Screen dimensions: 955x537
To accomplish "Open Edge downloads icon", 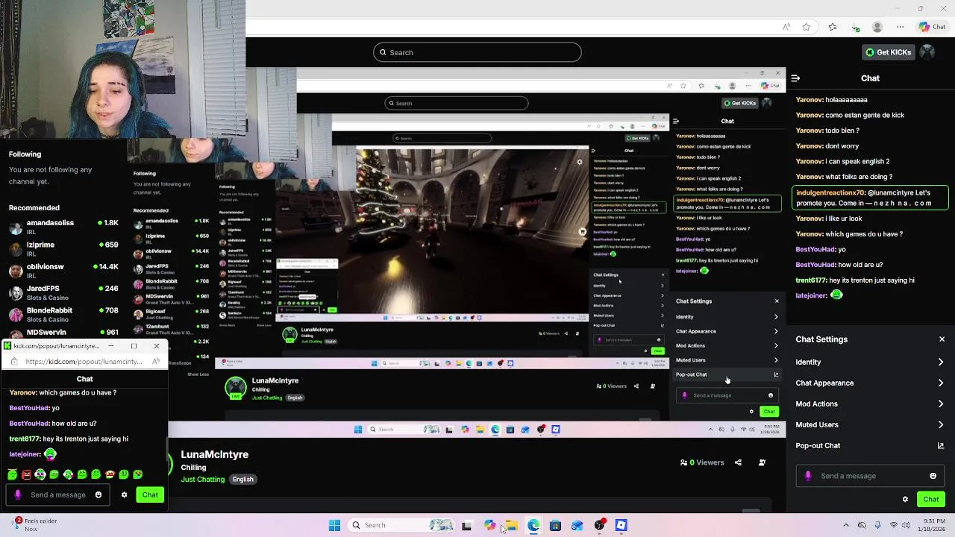I will (855, 27).
